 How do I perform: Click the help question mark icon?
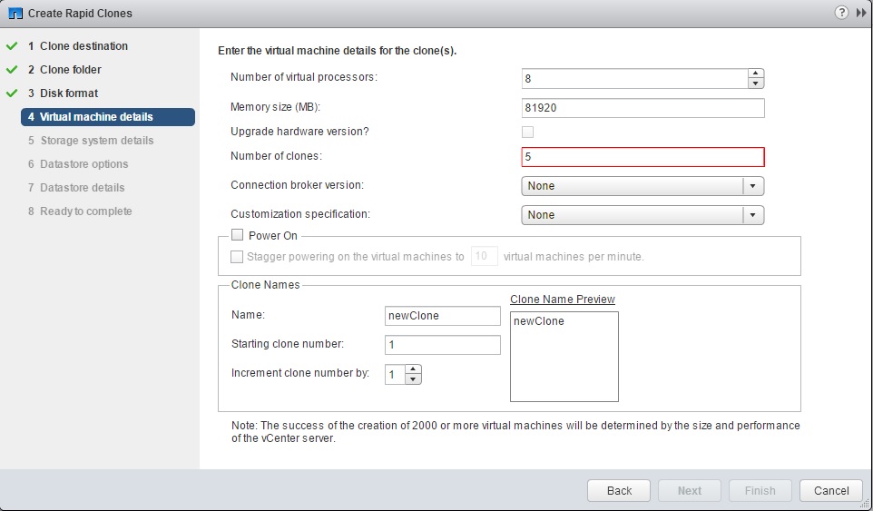point(841,13)
